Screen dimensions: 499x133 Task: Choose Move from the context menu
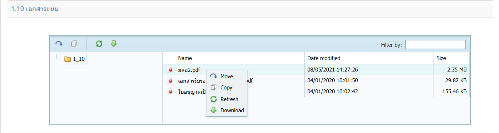(226, 76)
